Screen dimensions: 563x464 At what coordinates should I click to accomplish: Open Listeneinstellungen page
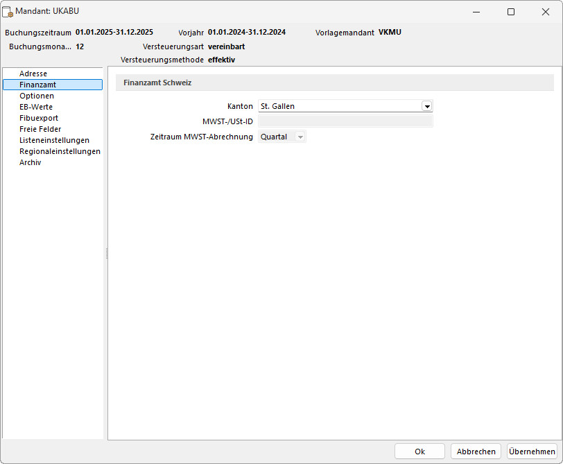click(x=54, y=140)
